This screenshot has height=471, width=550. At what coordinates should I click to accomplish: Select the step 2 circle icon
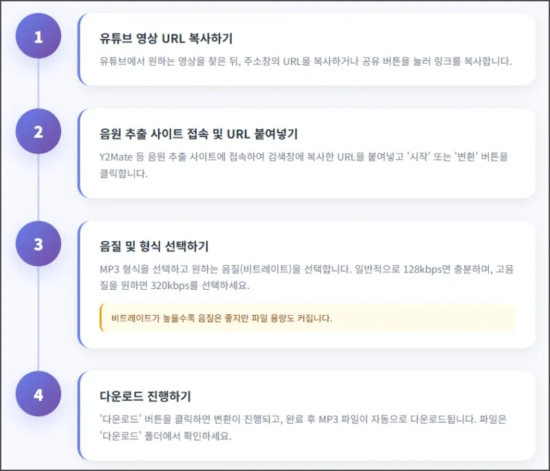point(38,130)
